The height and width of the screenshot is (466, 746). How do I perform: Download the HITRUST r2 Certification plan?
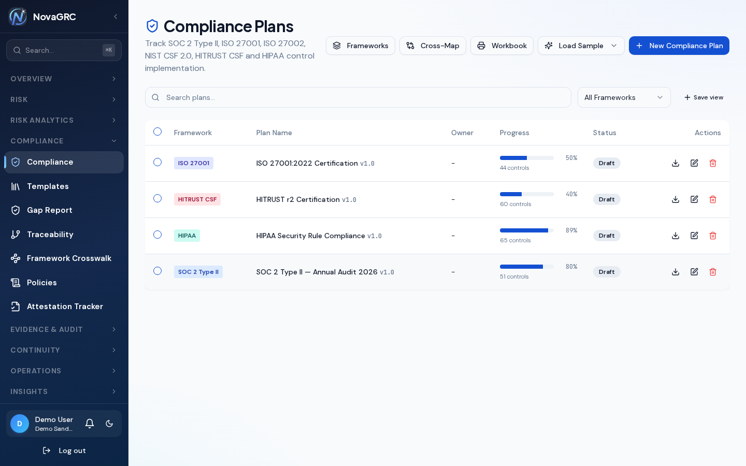676,199
